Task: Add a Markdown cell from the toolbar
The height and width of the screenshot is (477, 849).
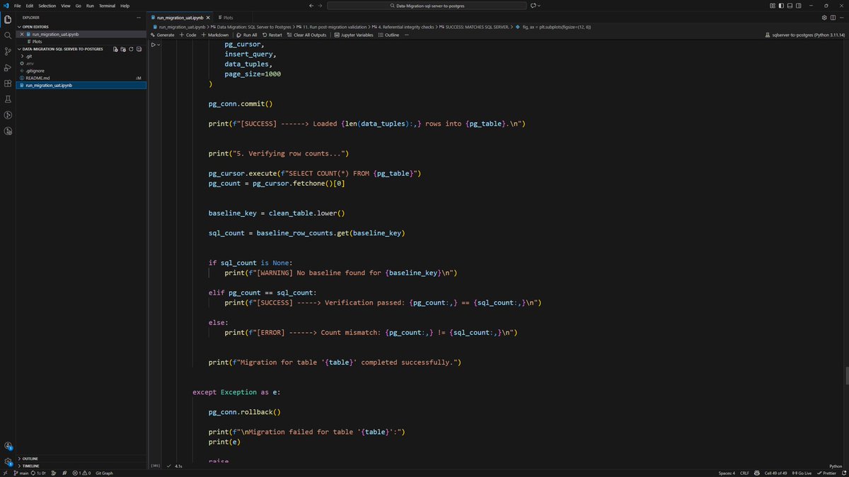Action: click(x=215, y=35)
